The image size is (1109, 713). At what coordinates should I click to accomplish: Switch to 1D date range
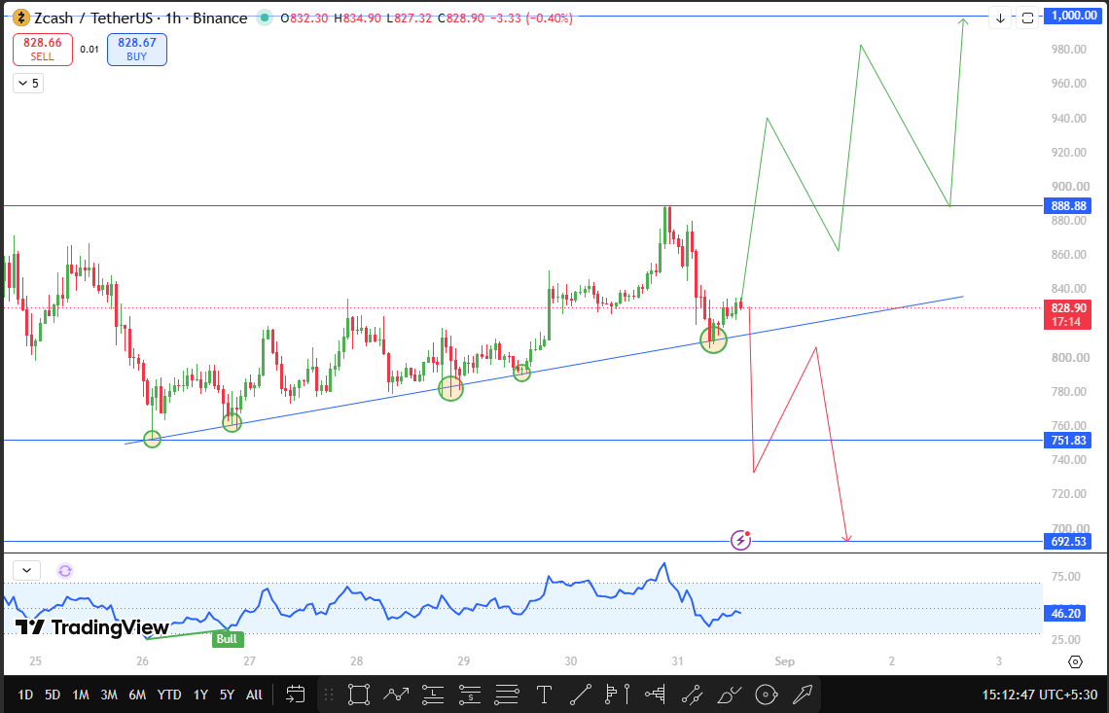[x=25, y=695]
